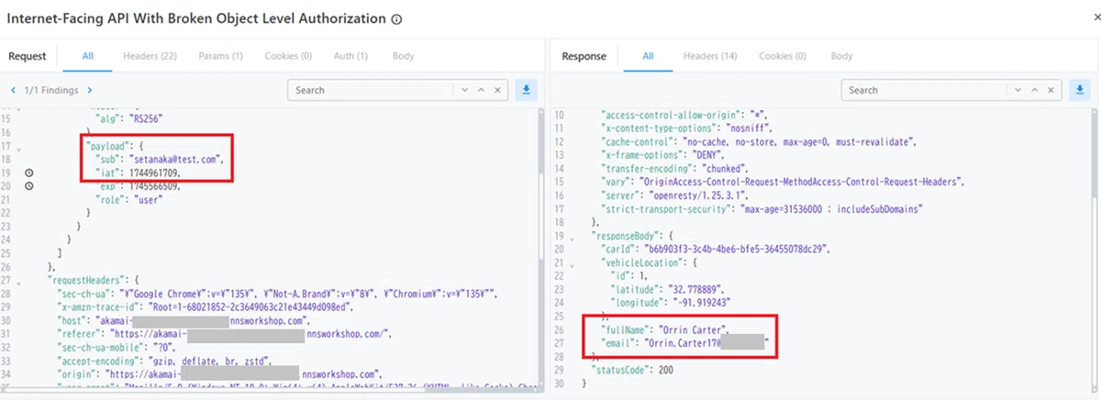Click the info icon beside the finding title
The image size is (1101, 401).
coord(396,19)
